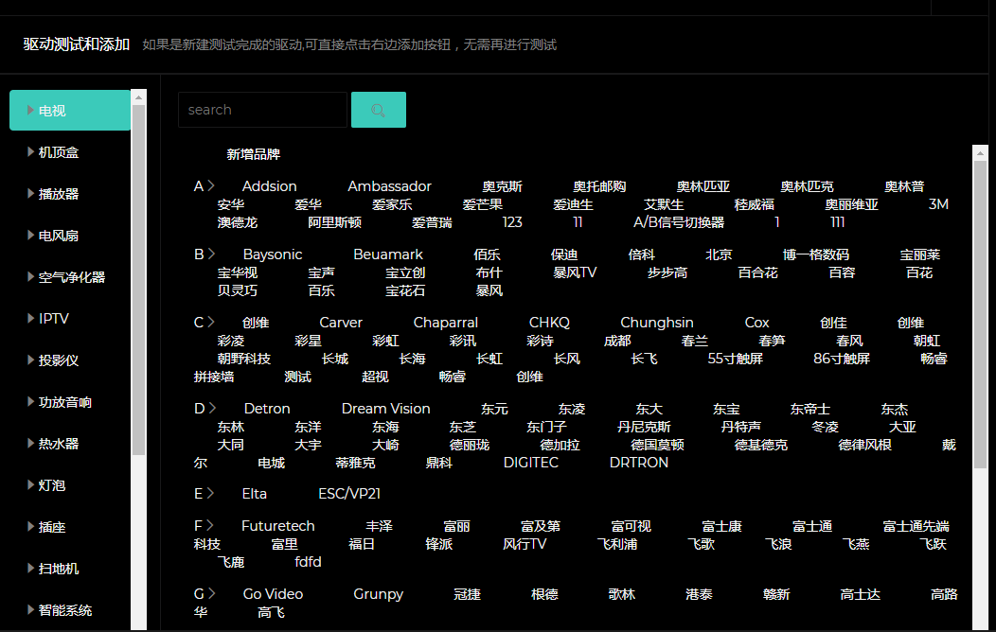
Task: Choose brand 富士康
Action: pyautogui.click(x=721, y=526)
